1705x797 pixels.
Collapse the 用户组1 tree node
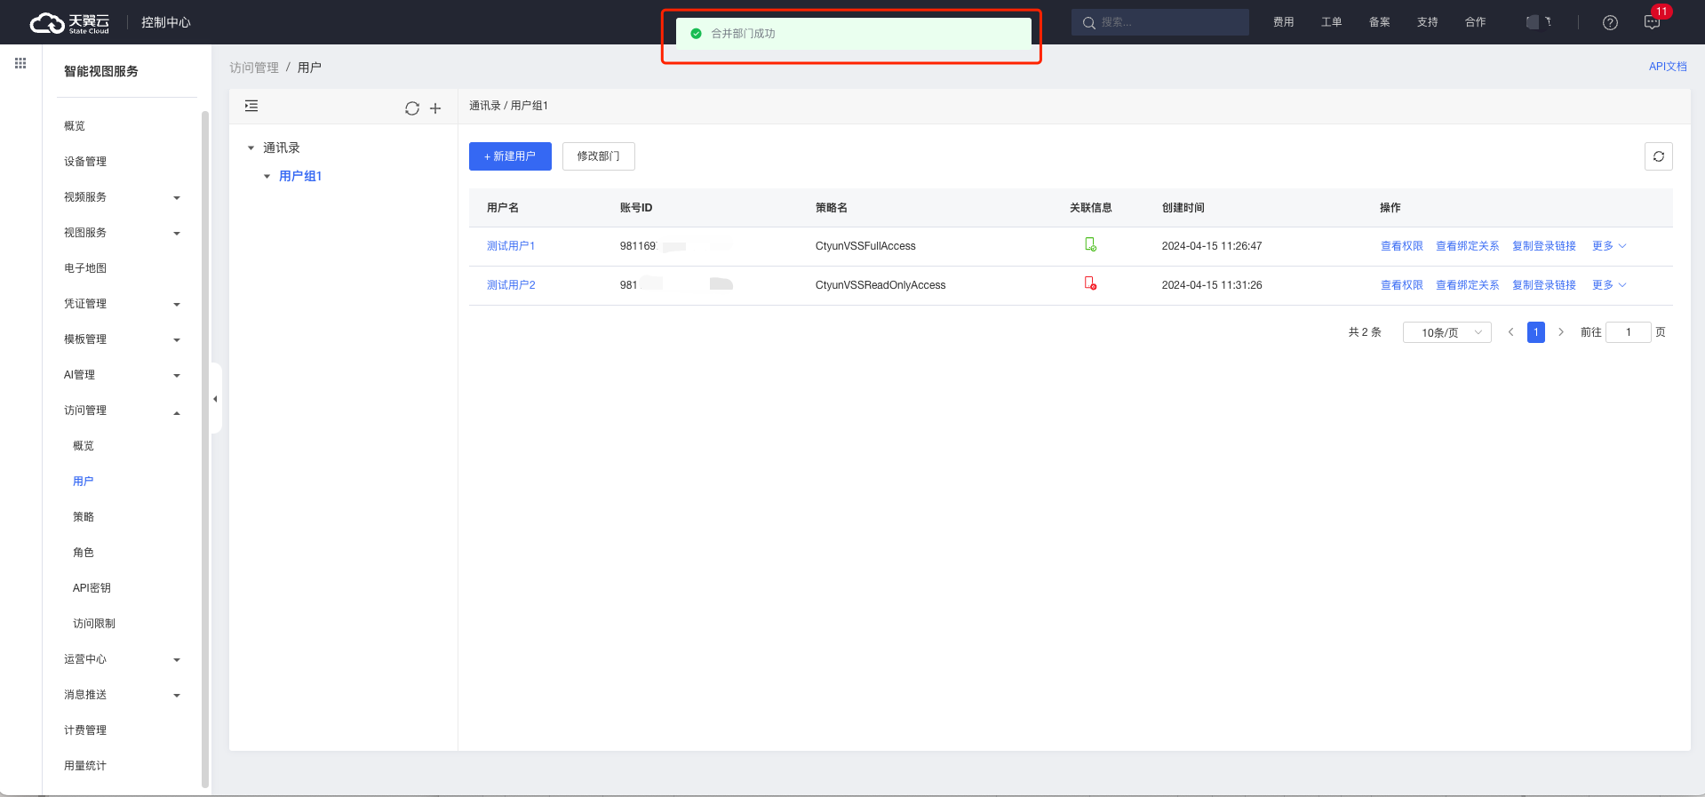point(267,177)
